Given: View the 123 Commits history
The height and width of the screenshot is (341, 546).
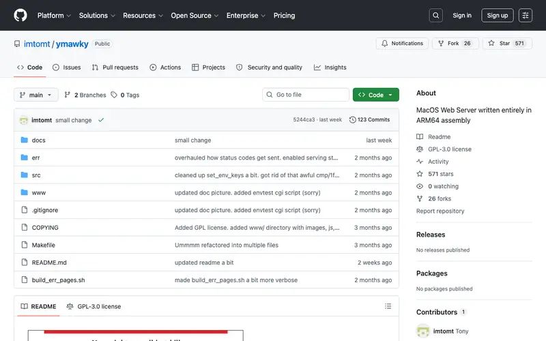Looking at the screenshot, I should [369, 120].
